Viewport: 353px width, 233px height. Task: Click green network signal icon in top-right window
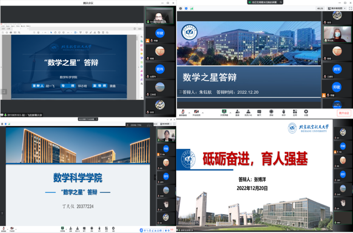tap(191, 8)
